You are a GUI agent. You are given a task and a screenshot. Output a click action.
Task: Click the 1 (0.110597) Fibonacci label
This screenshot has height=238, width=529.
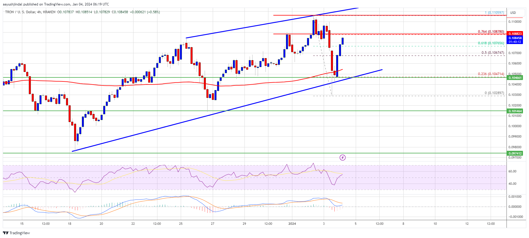pos(494,13)
